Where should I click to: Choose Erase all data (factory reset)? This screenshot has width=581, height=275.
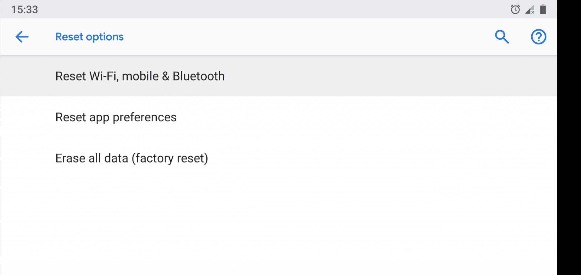(x=132, y=158)
